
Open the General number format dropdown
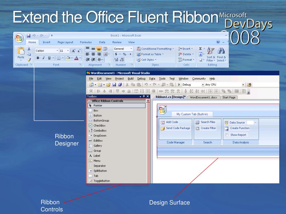[x=131, y=49]
